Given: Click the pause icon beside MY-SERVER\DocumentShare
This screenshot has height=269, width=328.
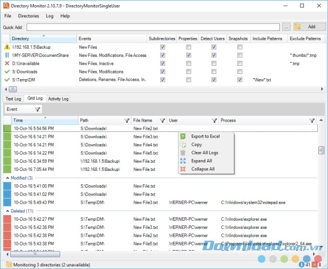Looking at the screenshot, I should (x=7, y=55).
